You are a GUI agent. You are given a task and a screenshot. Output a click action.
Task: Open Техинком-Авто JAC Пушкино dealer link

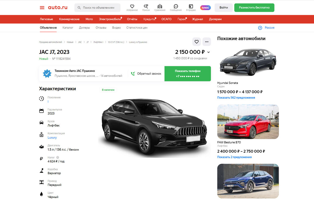(75, 71)
